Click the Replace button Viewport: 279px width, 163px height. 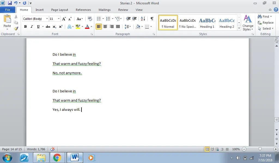[x=265, y=23]
